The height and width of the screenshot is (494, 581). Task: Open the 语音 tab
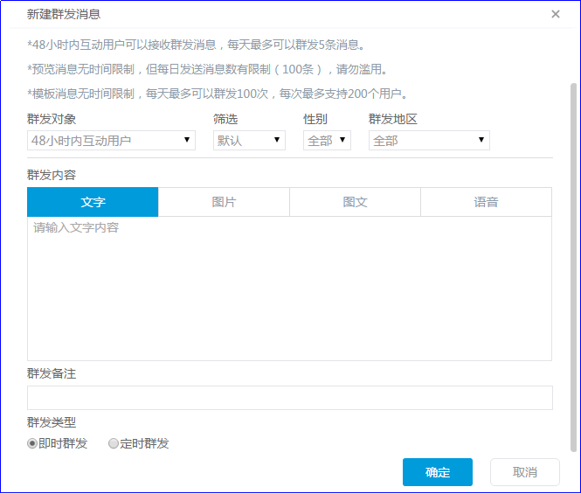[x=486, y=202]
